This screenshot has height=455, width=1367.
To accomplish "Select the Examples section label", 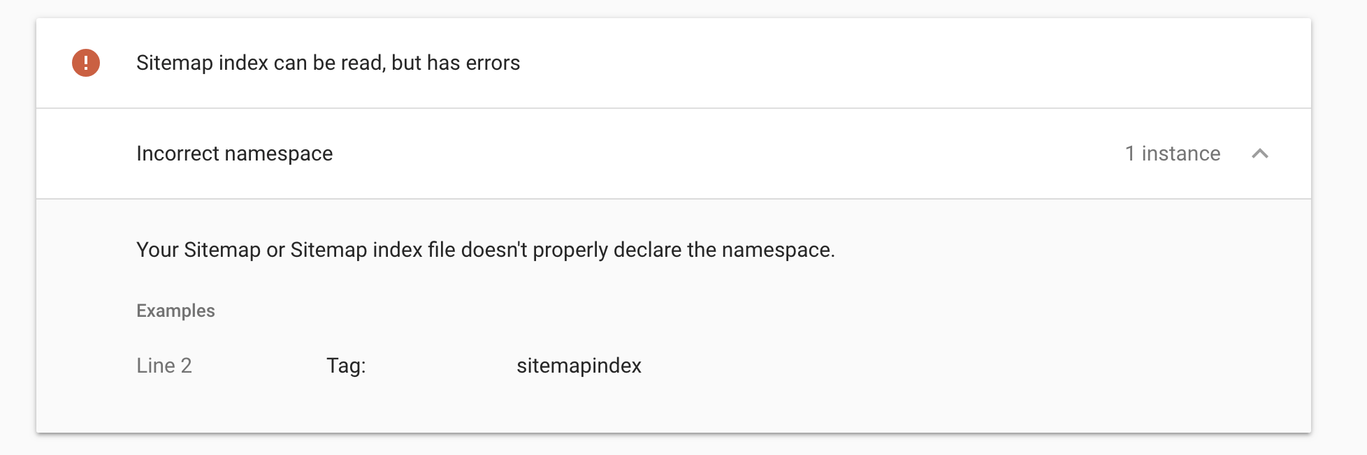I will (175, 311).
